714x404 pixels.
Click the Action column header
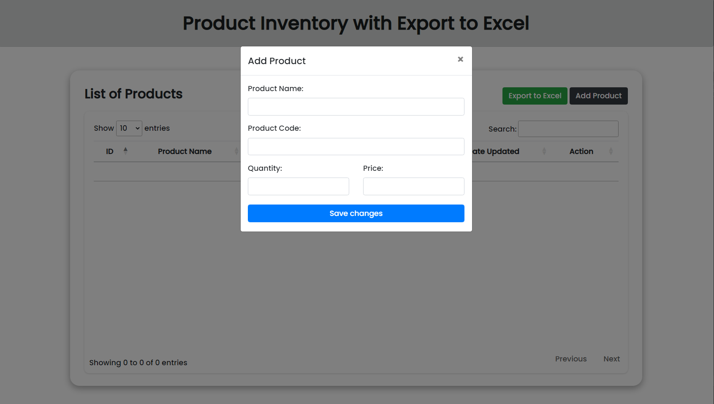pyautogui.click(x=581, y=151)
